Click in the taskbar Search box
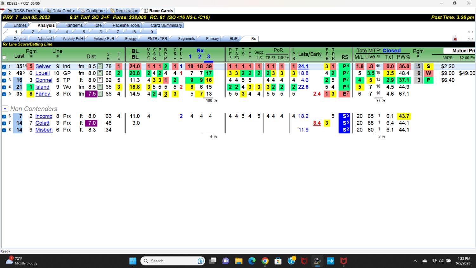The height and width of the screenshot is (268, 476). [x=173, y=261]
